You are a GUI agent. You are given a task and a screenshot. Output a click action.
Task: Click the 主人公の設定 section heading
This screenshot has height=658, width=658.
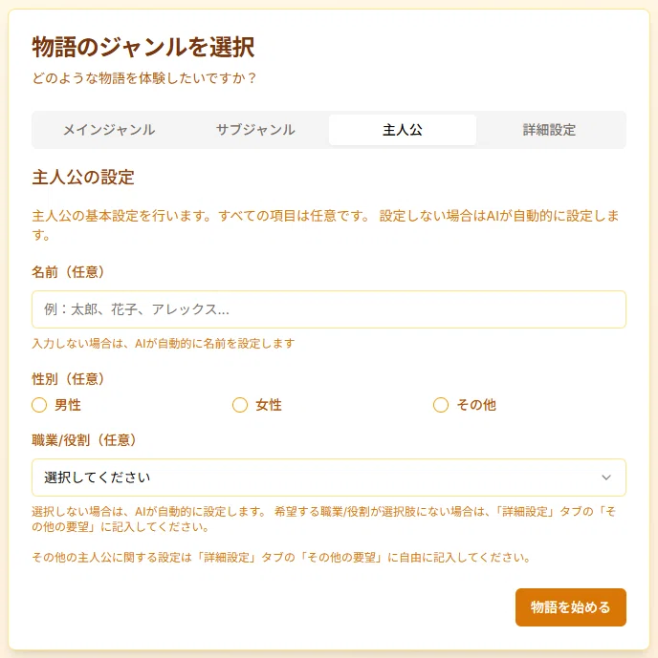coord(83,177)
